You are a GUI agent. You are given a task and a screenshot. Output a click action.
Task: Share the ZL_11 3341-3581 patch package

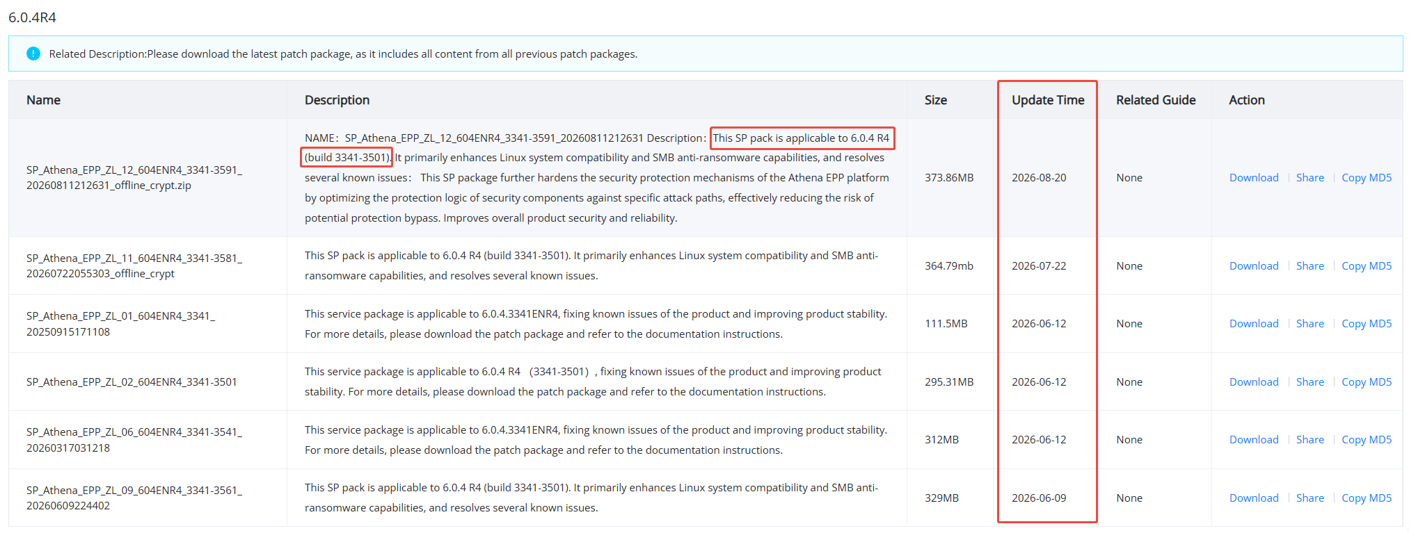(1310, 266)
